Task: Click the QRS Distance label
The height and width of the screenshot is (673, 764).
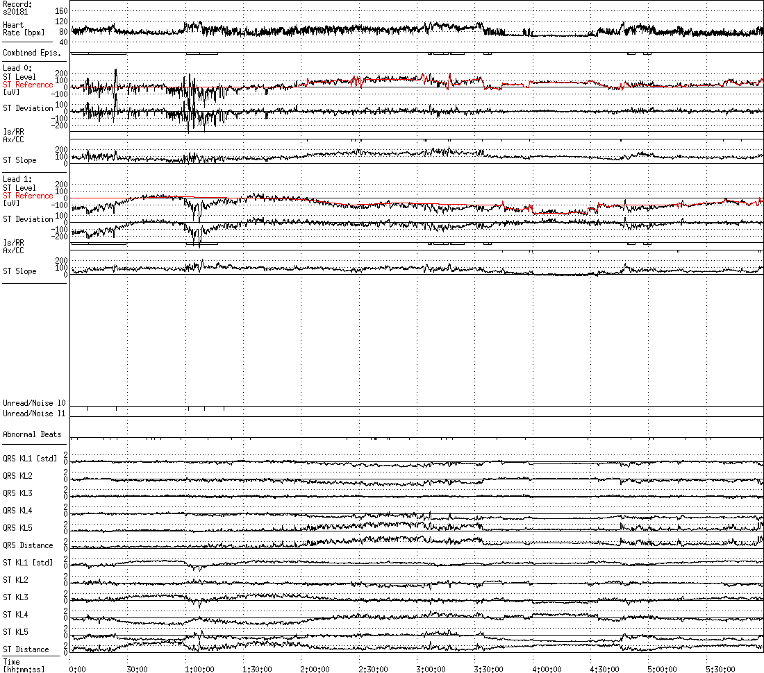Action: tap(28, 545)
